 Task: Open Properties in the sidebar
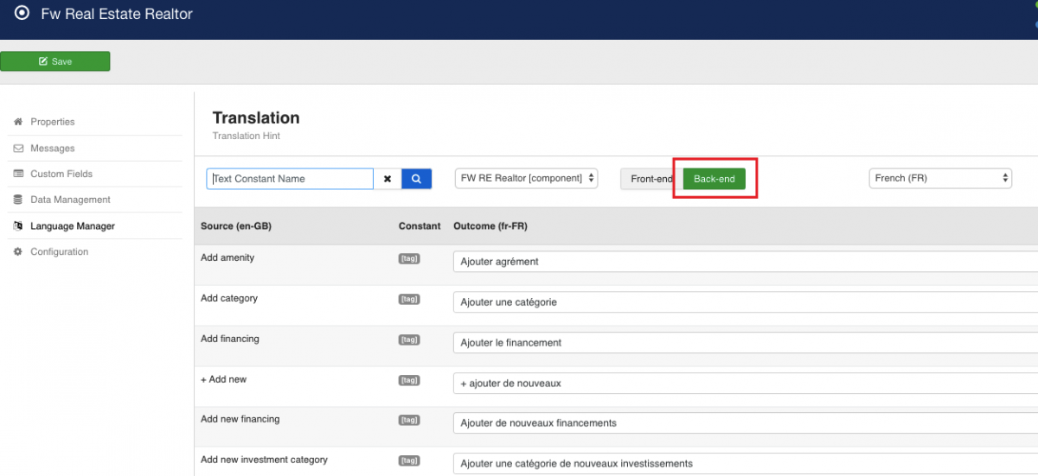pos(53,122)
